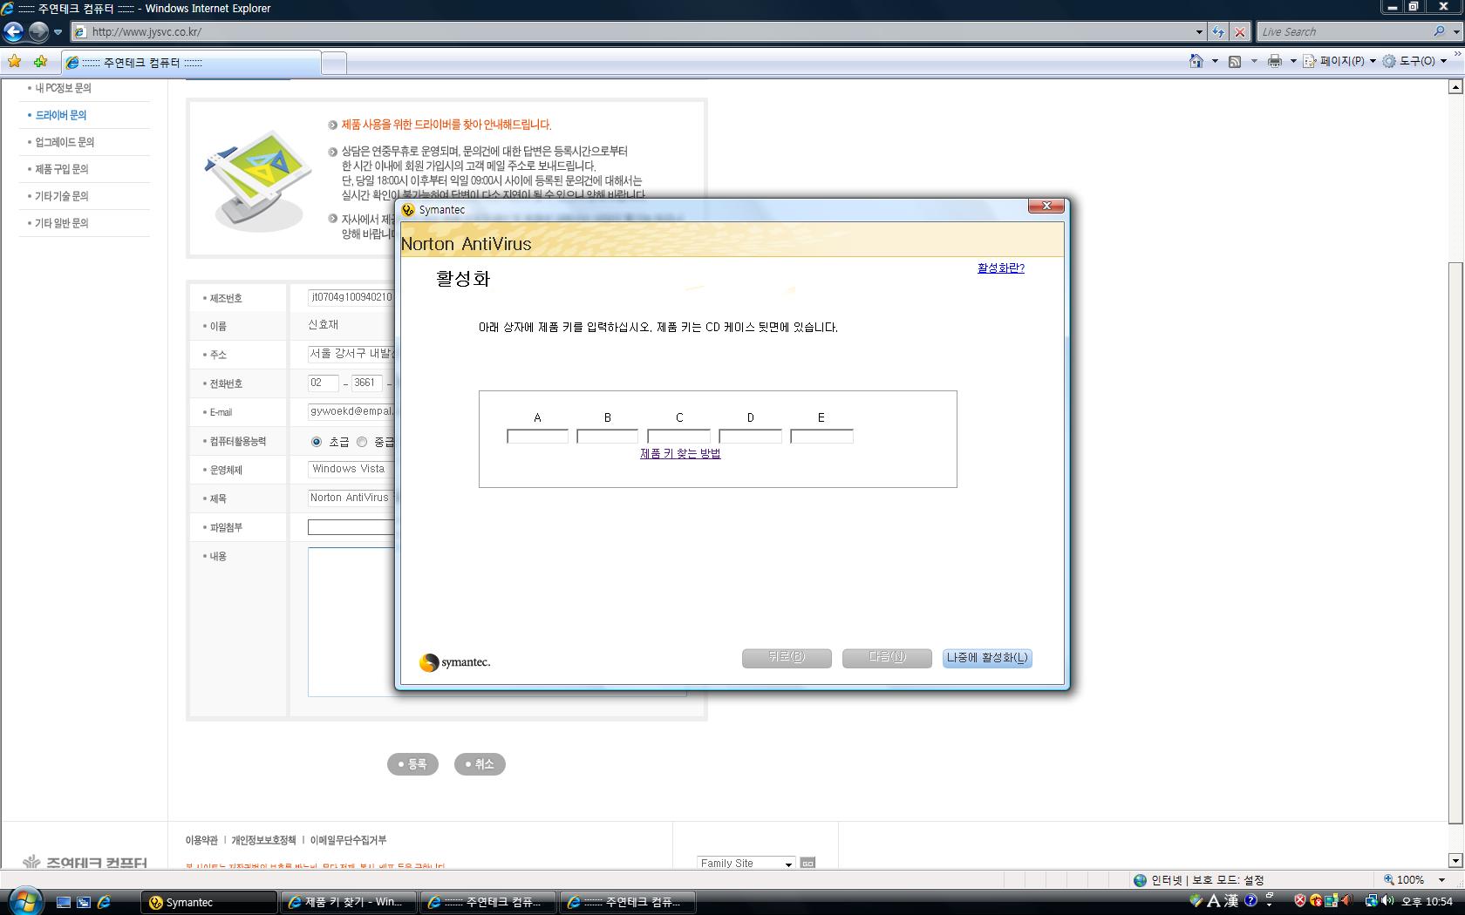Close the Symantec Norton dialog
The image size is (1465, 915).
coord(1046,207)
